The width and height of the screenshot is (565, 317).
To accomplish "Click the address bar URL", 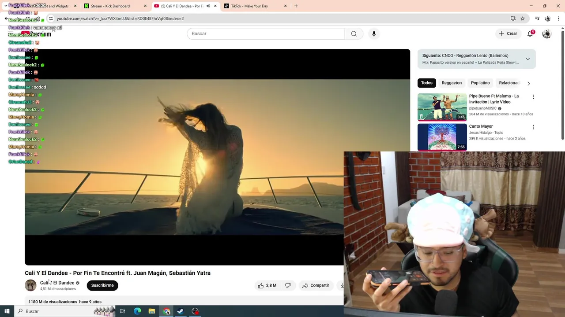I will point(120,18).
